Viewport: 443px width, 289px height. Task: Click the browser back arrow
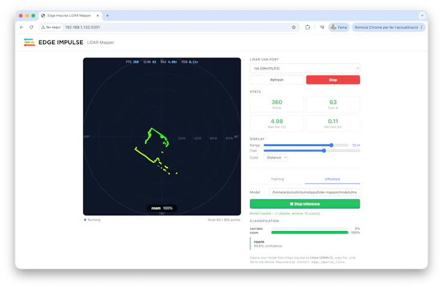click(22, 28)
